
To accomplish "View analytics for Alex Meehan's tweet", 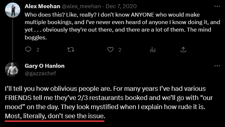I will [x=153, y=49].
